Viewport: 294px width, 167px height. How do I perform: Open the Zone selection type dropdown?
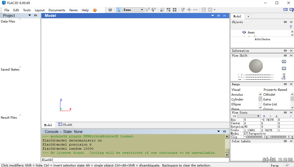point(133,10)
